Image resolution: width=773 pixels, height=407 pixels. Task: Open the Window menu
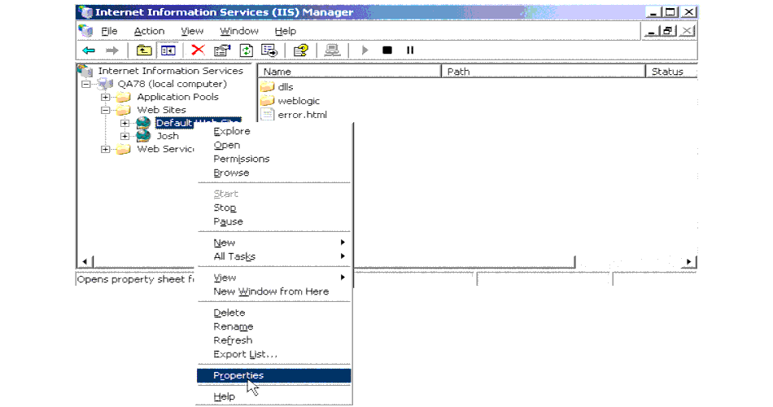[x=239, y=31]
